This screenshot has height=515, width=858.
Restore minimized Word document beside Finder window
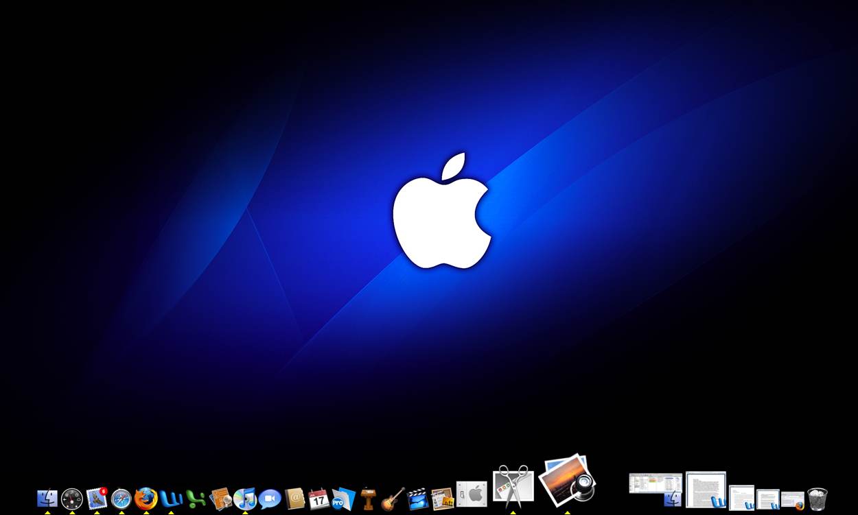(706, 490)
